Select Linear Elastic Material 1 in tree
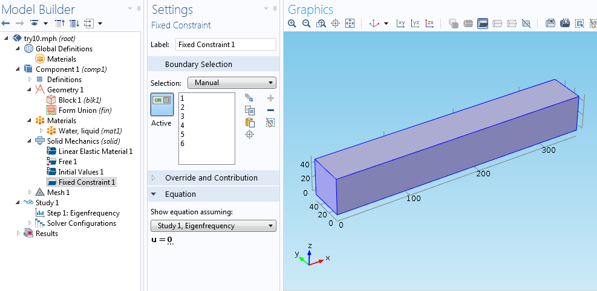Viewport: 597px width, 291px height. click(95, 152)
